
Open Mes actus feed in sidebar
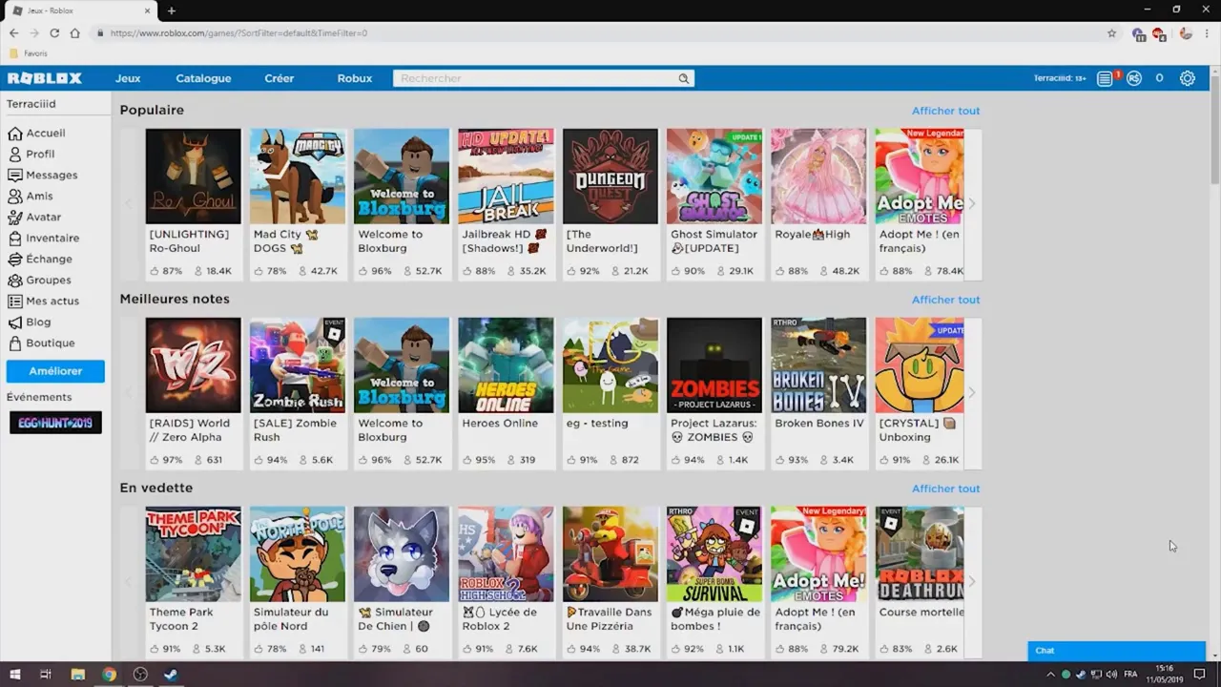tap(52, 301)
